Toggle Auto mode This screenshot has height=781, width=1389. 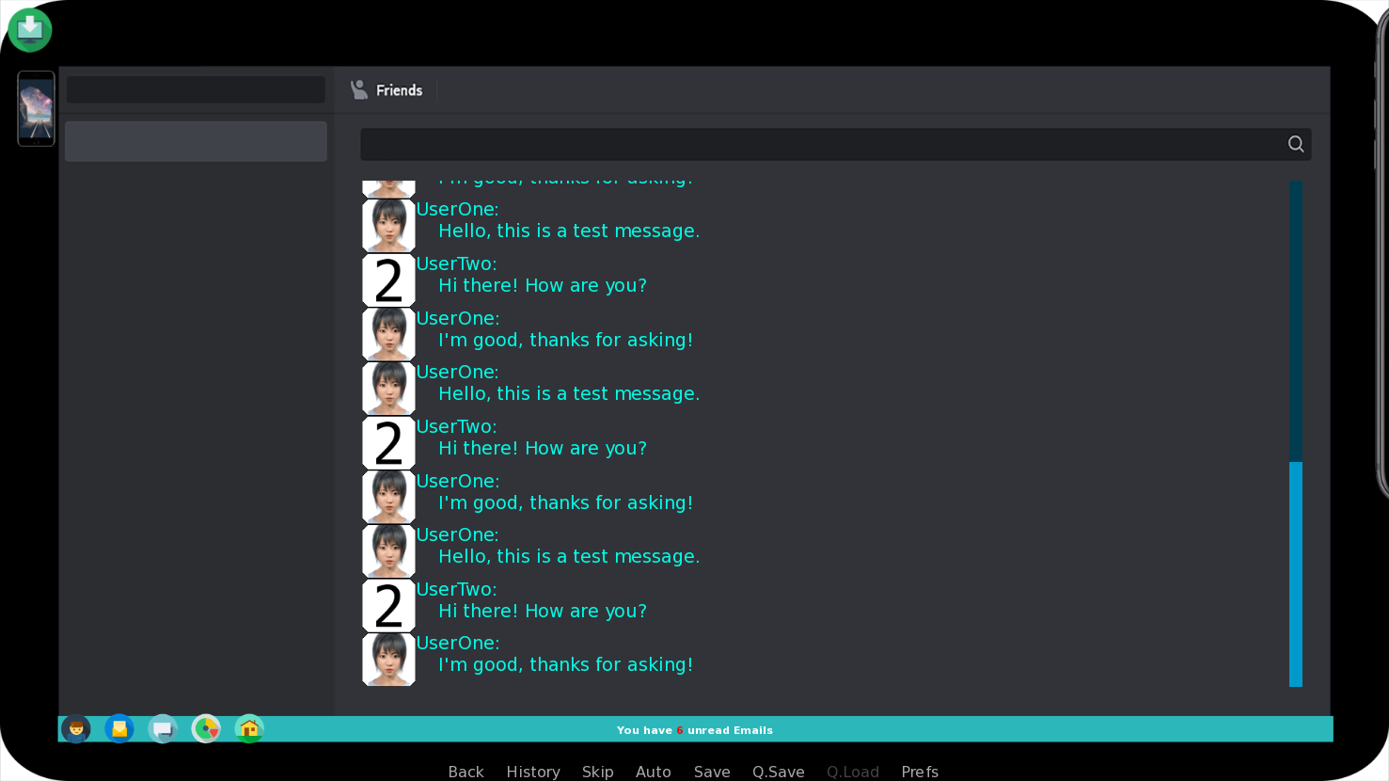654,772
